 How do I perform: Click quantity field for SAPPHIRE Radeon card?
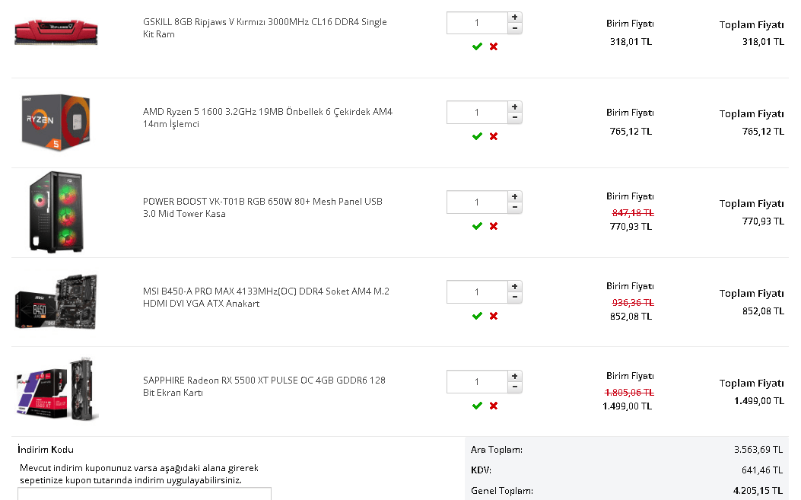477,382
